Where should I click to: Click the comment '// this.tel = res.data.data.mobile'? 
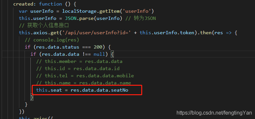[85, 76]
